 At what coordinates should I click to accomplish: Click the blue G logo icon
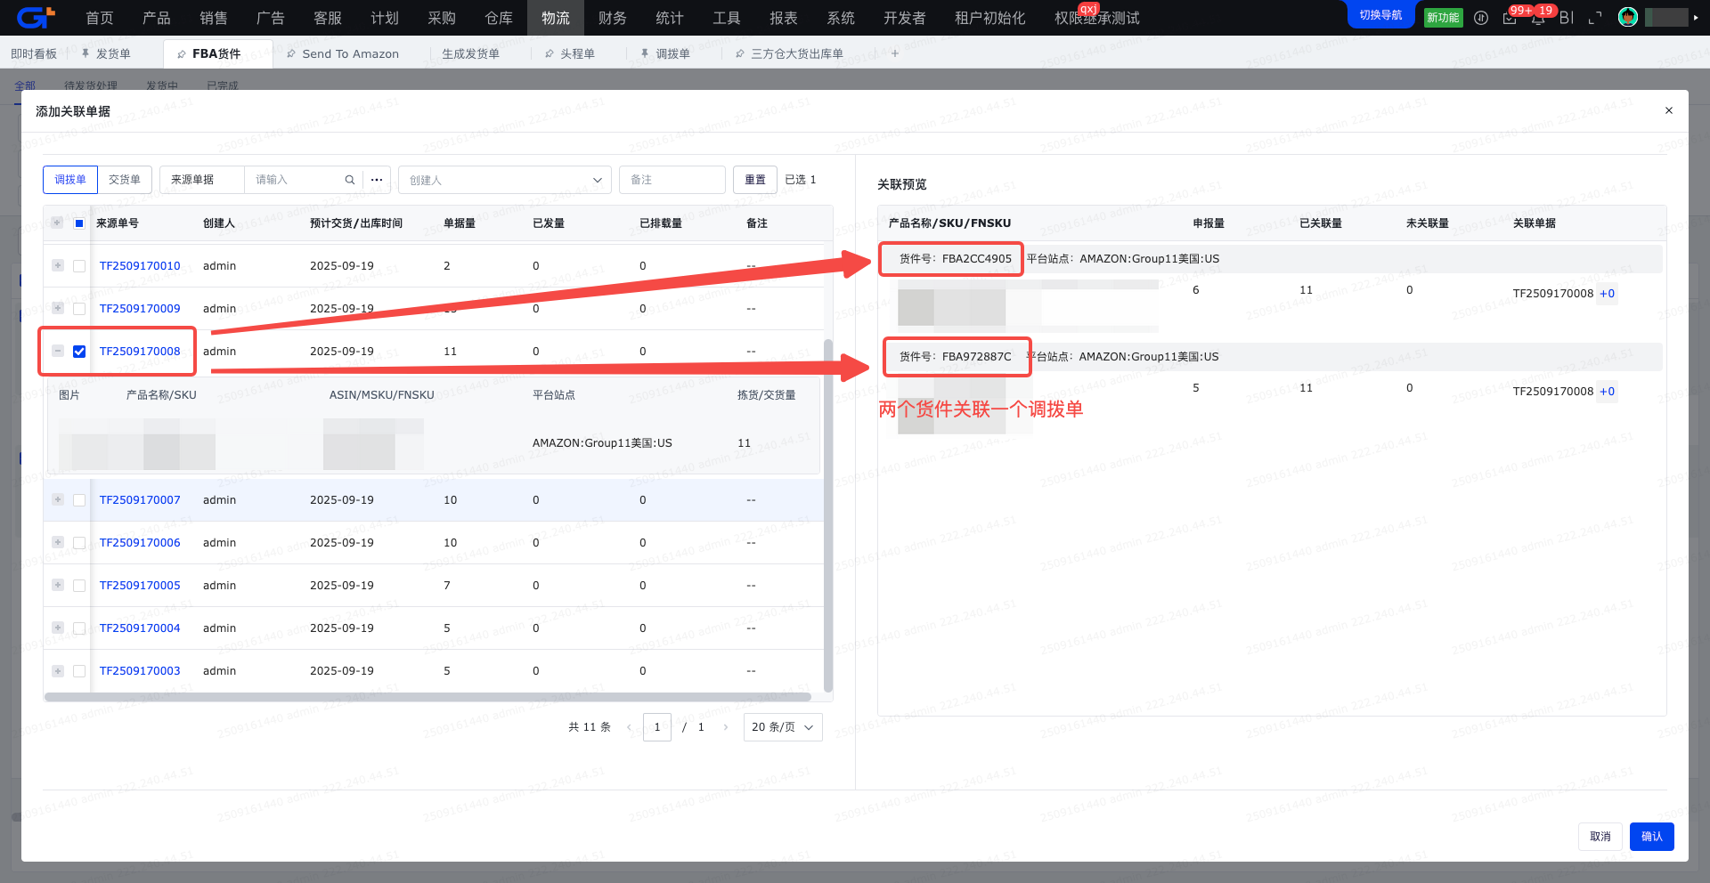(x=36, y=17)
